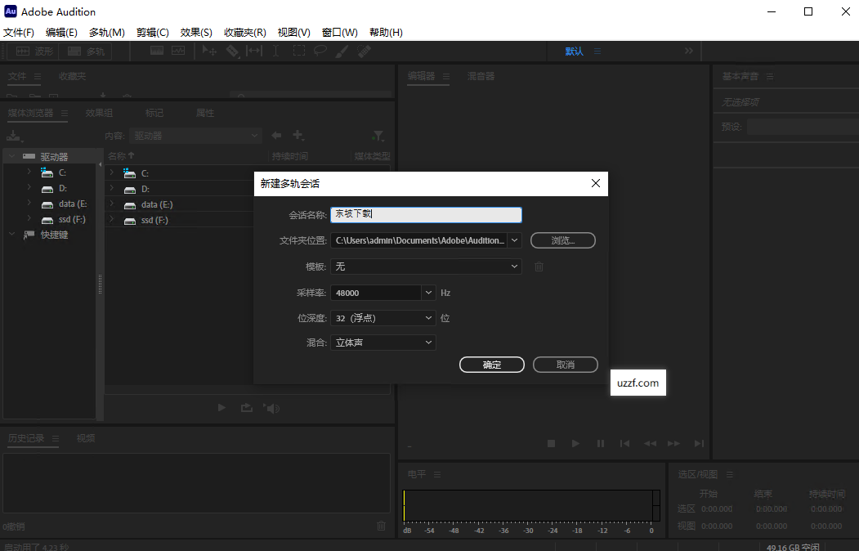Select the Lasso Selection tool
859x551 pixels.
click(320, 51)
